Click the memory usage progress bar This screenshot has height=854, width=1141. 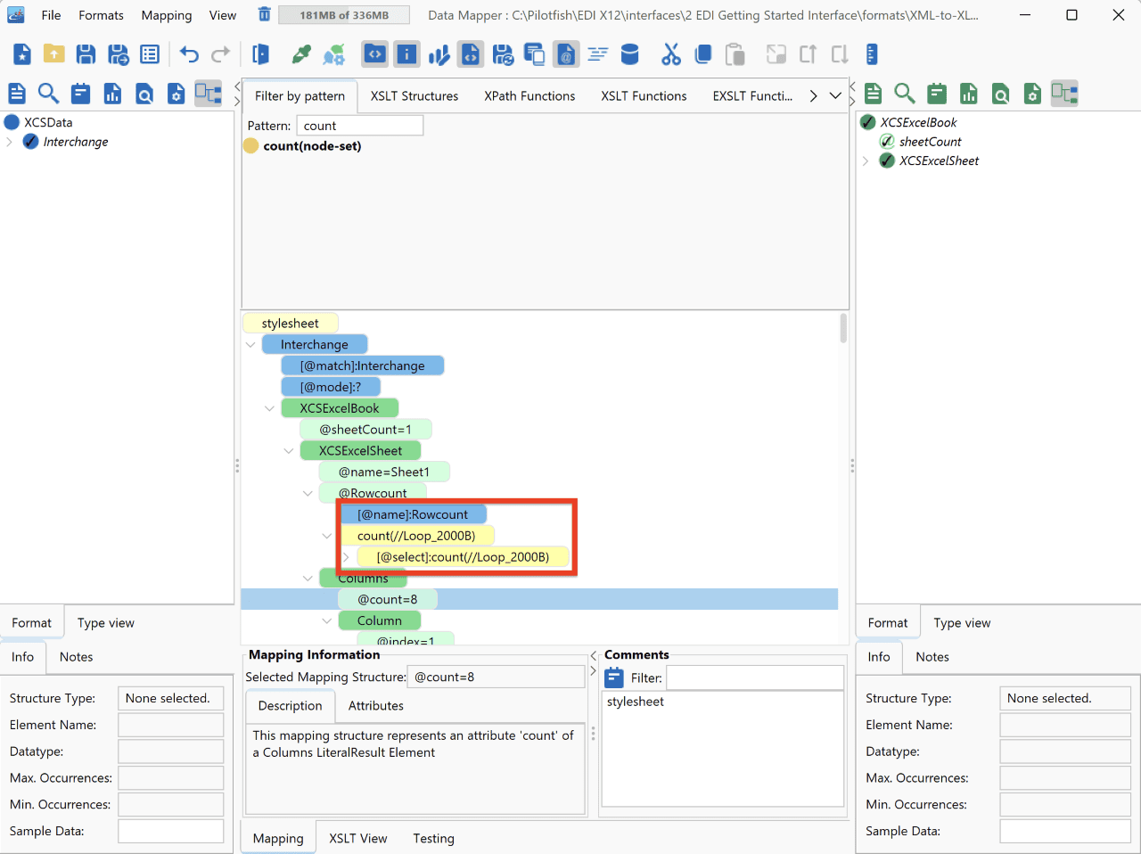344,15
